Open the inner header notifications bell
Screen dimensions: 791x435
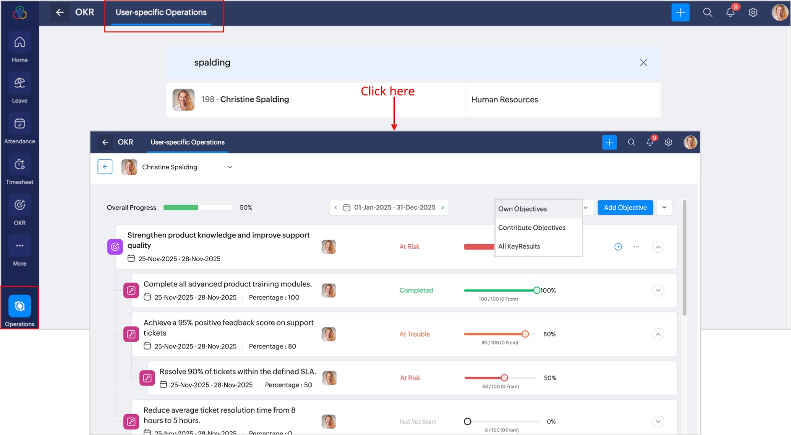650,142
